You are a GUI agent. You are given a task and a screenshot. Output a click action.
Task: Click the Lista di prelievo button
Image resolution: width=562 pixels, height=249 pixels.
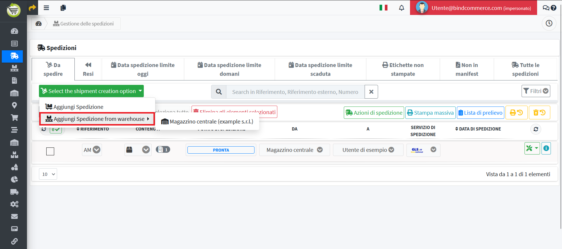(480, 113)
